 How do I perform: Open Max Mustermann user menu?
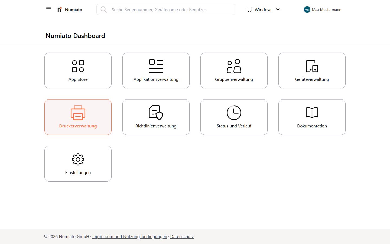[326, 9]
